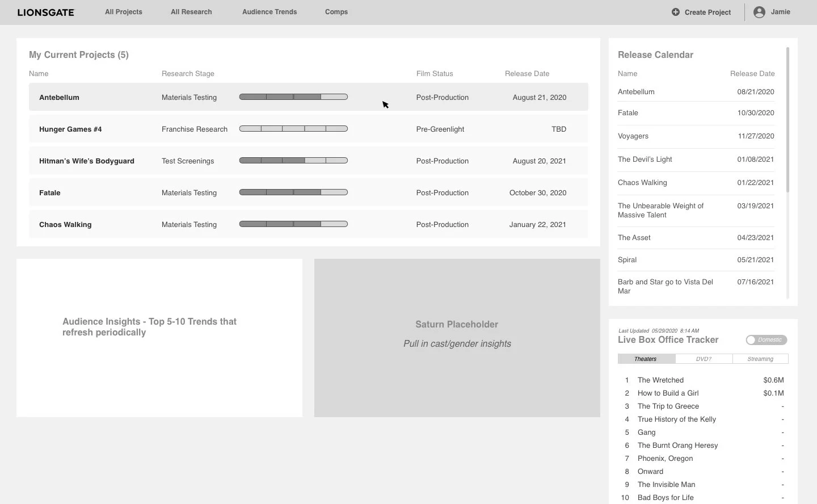Click the Hunger Games #4 progress bar

(x=293, y=129)
